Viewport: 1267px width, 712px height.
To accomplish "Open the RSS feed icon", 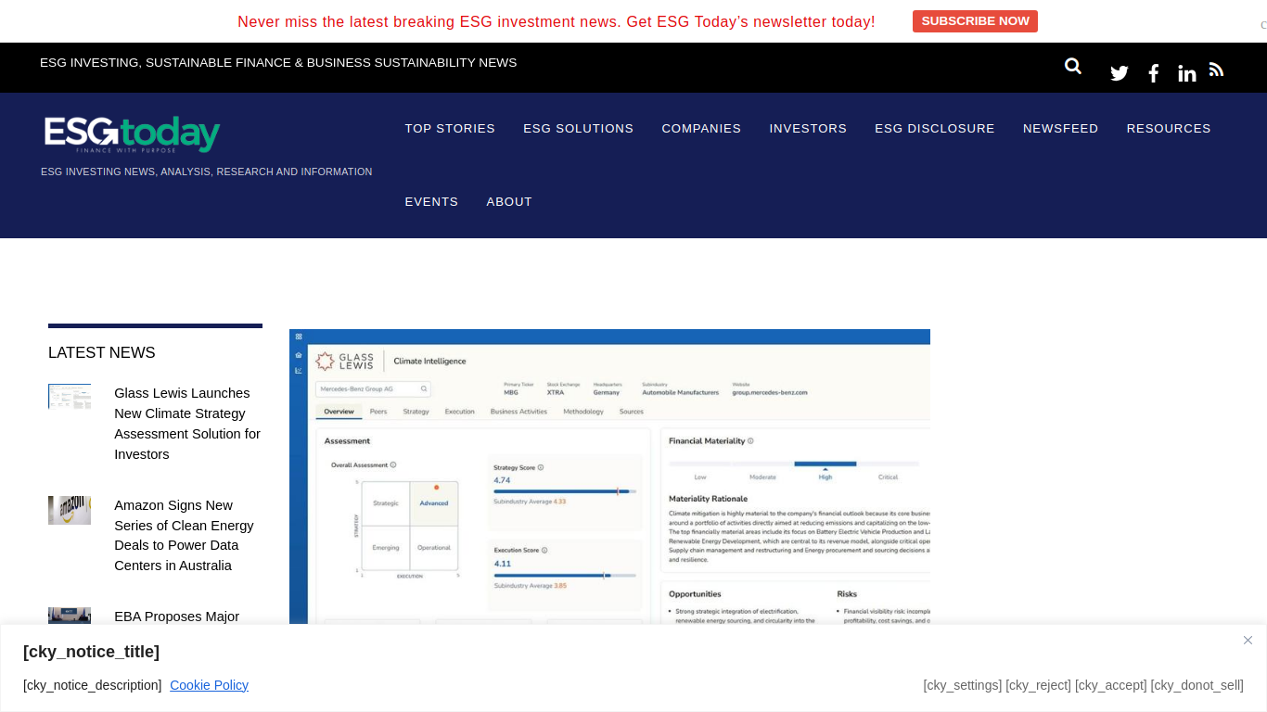I will point(1217,70).
